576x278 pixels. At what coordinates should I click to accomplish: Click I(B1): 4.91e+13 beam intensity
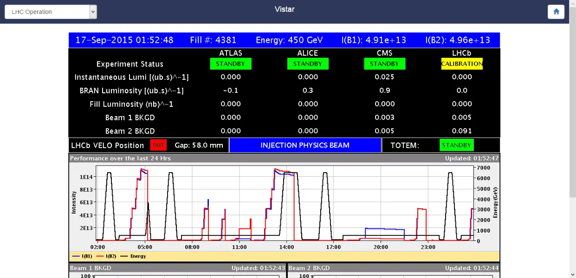374,40
